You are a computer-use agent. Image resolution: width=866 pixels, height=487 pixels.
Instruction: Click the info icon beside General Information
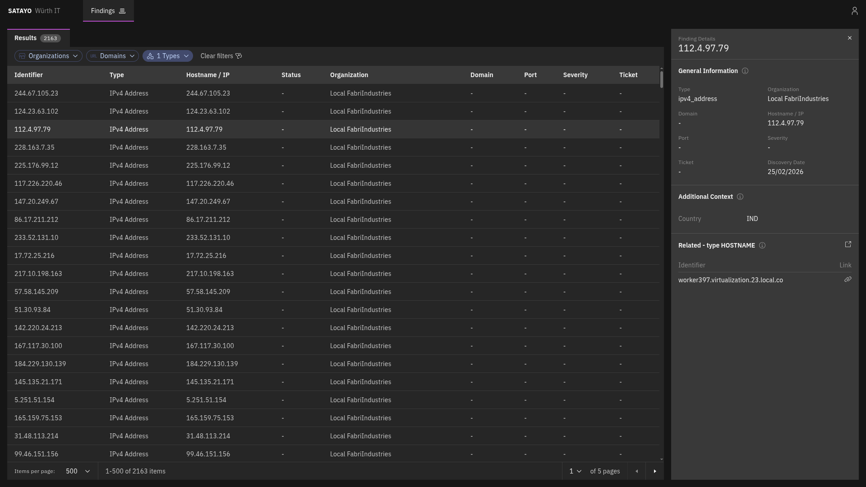(745, 71)
